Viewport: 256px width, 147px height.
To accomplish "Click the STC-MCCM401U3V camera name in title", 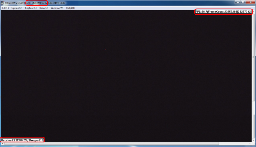I will point(37,3).
